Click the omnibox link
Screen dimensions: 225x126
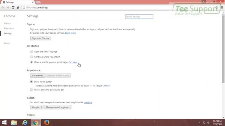tap(88, 103)
